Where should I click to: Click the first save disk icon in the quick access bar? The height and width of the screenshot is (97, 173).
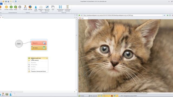(6, 1)
